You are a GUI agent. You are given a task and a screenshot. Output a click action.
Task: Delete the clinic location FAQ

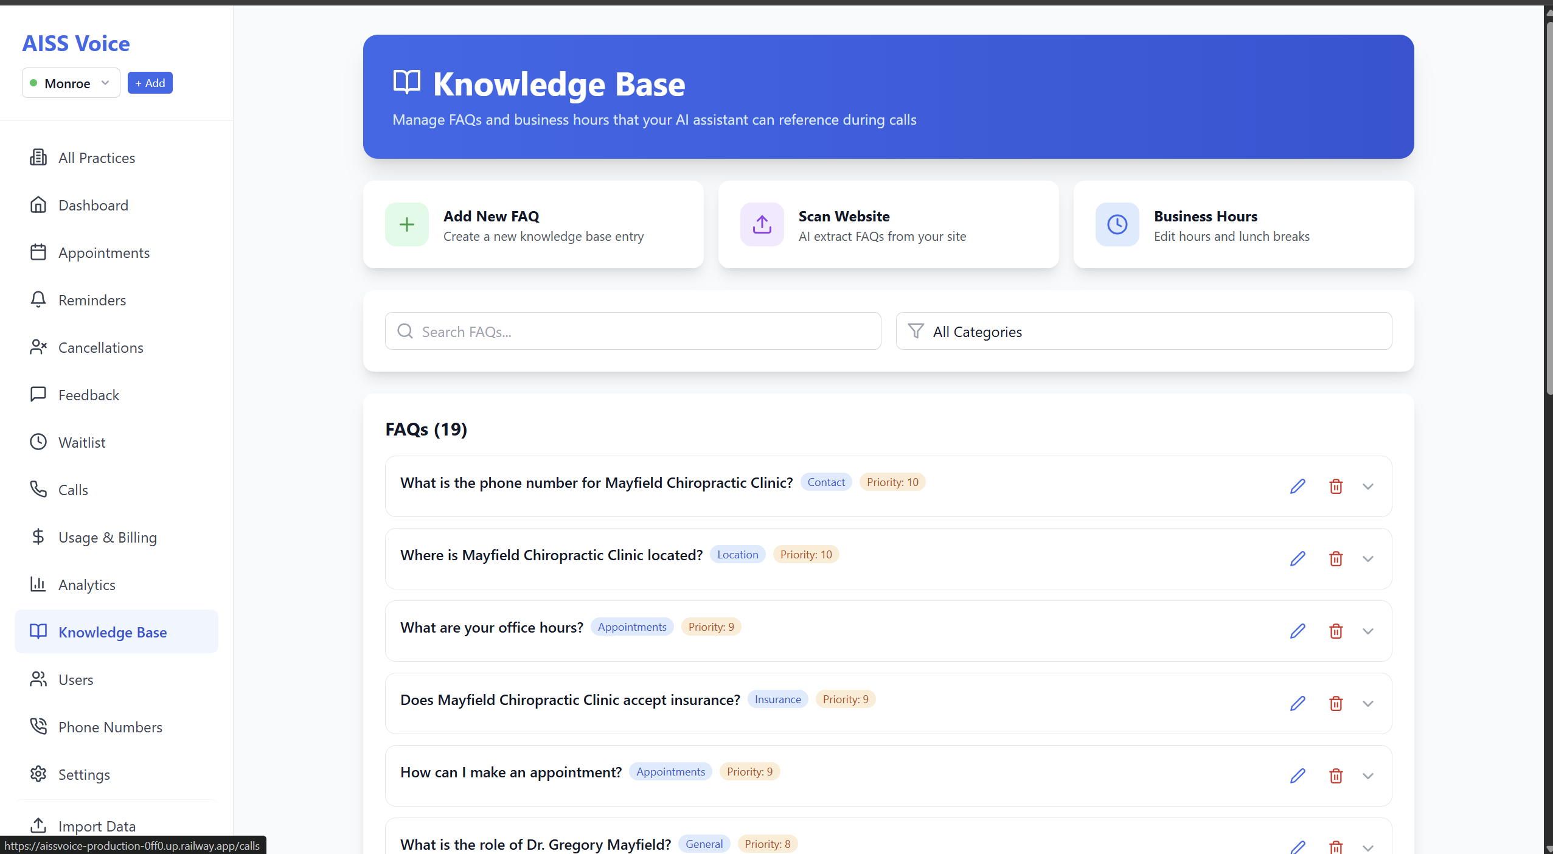click(1336, 558)
